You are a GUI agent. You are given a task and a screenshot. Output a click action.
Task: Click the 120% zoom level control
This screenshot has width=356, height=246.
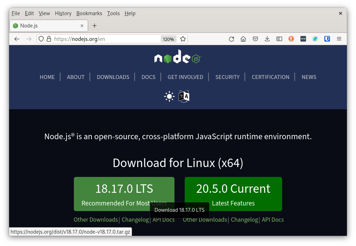168,39
